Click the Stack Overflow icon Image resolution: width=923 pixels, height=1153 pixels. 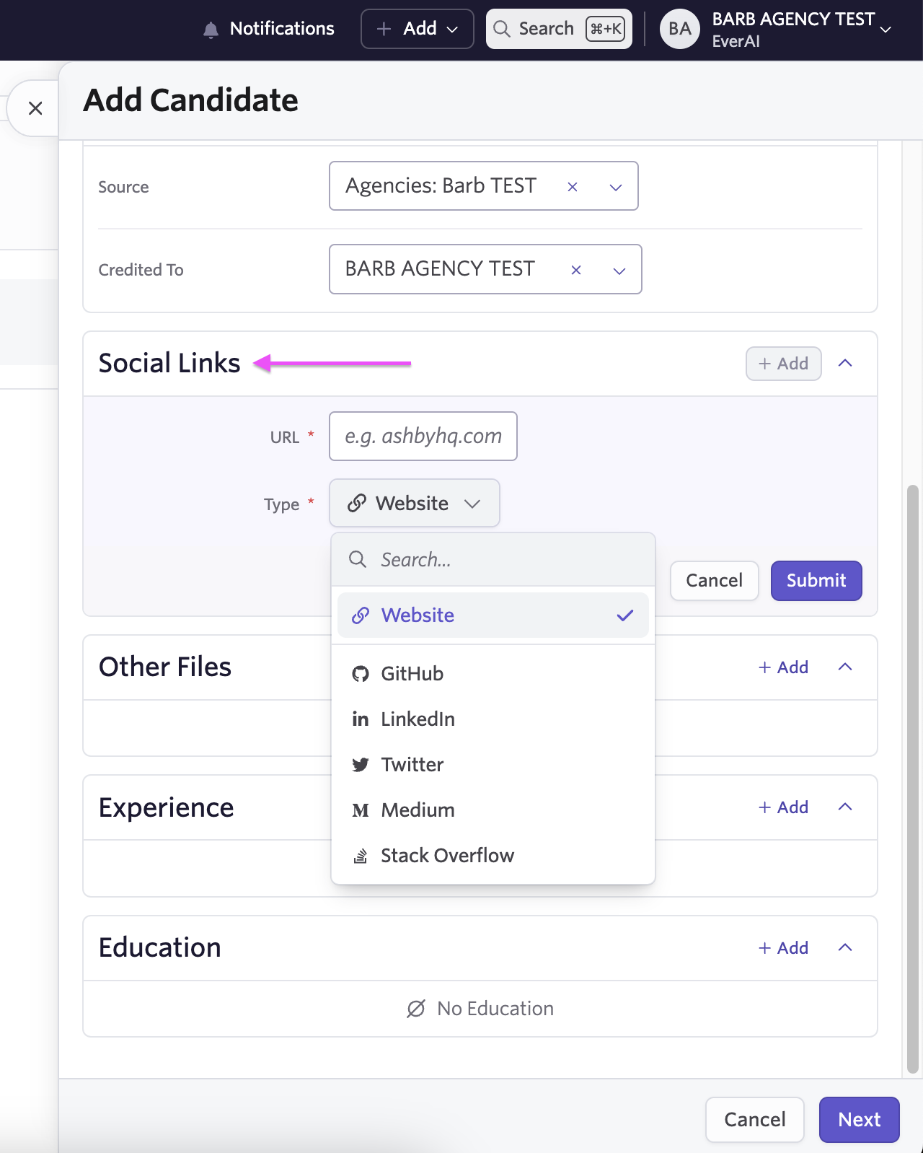(x=361, y=856)
